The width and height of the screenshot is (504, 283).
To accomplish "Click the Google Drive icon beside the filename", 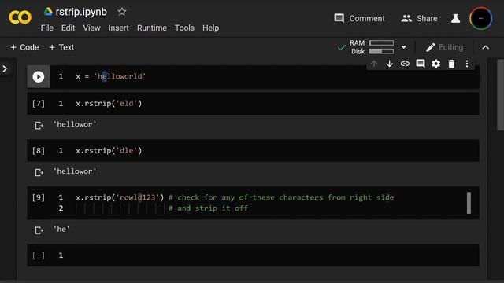I will point(48,12).
